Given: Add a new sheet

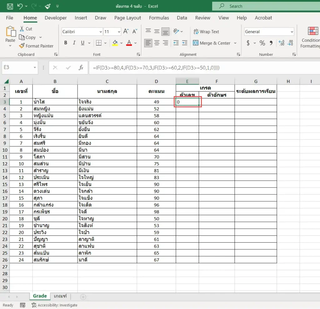Looking at the screenshot, I should tap(83, 297).
